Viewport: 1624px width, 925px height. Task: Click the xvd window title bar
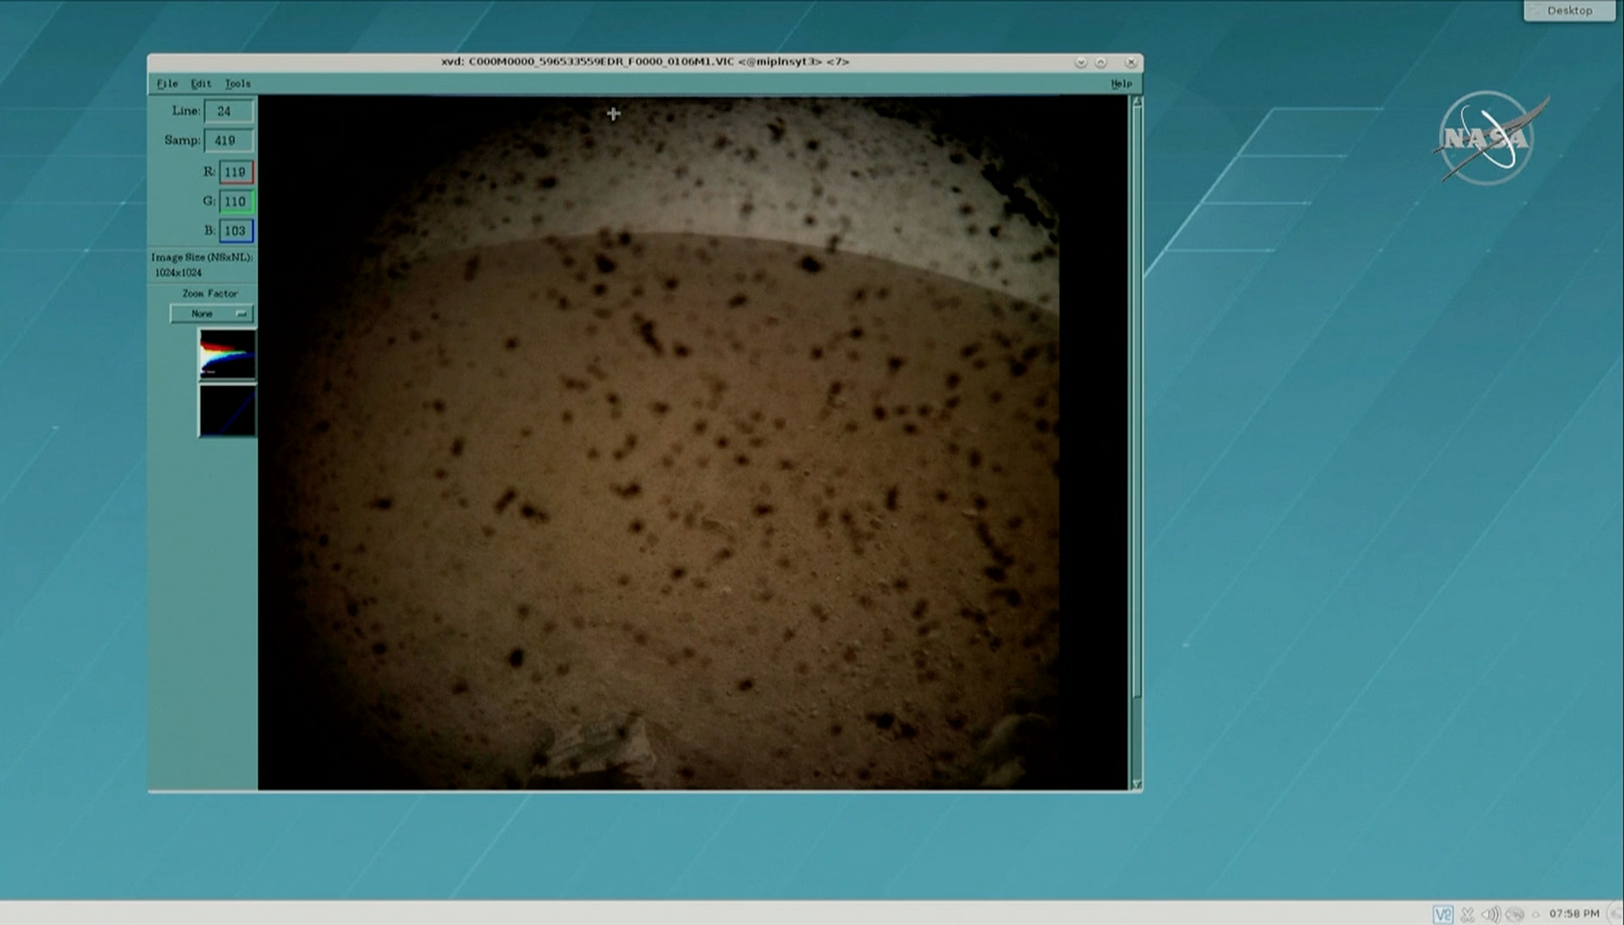click(x=644, y=62)
